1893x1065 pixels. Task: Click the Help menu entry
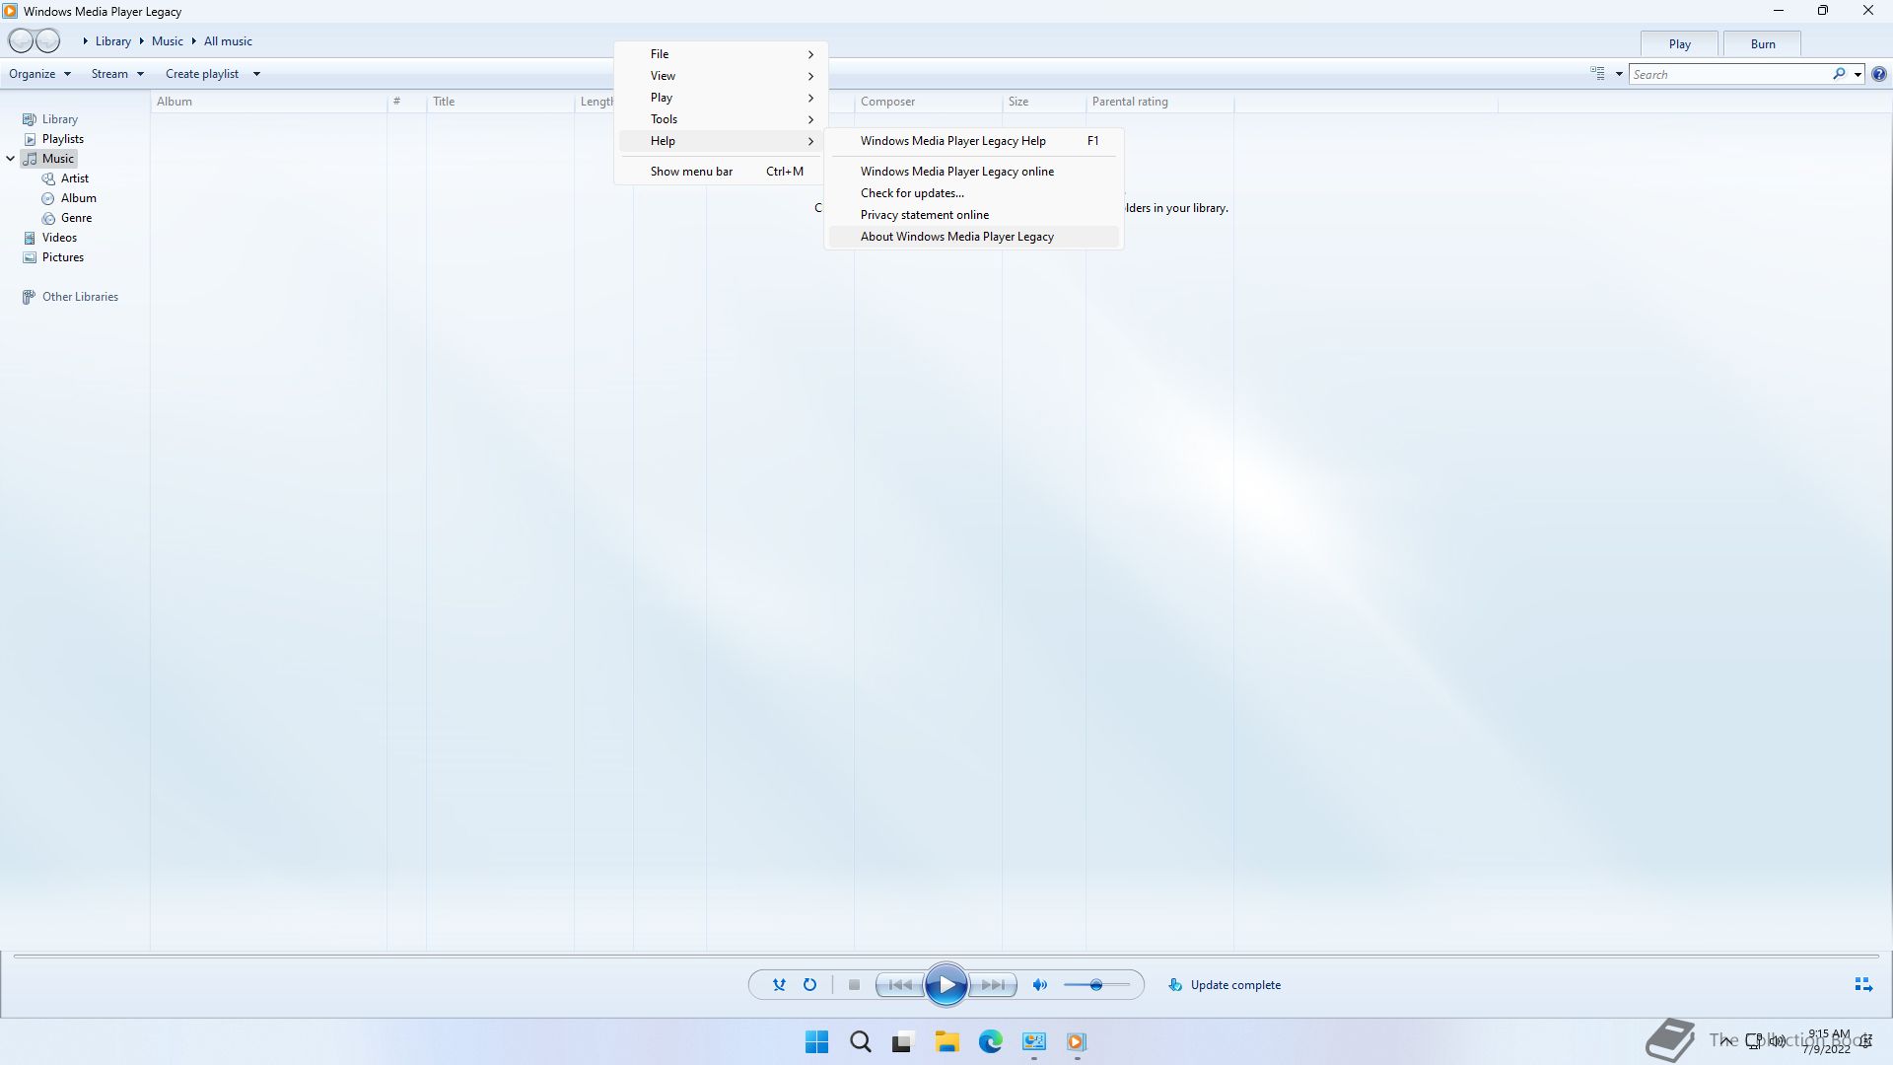(x=721, y=141)
